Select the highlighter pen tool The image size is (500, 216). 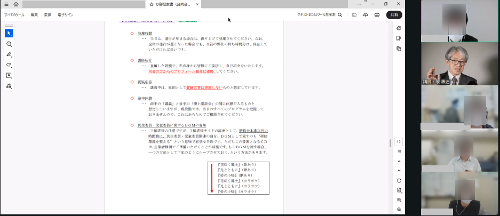pos(9,54)
